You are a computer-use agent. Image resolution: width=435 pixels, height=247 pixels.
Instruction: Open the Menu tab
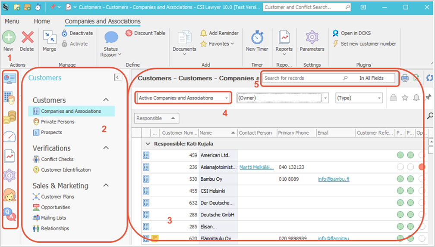pos(12,21)
